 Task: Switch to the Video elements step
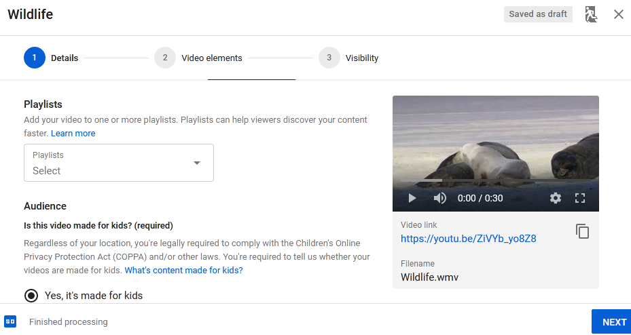point(164,58)
